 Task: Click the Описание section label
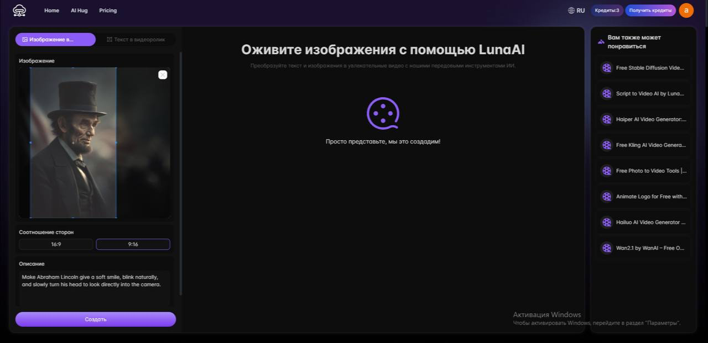coord(32,264)
